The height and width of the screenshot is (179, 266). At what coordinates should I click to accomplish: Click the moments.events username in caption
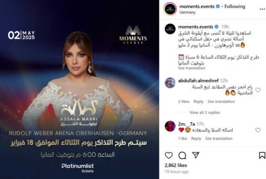point(195,27)
